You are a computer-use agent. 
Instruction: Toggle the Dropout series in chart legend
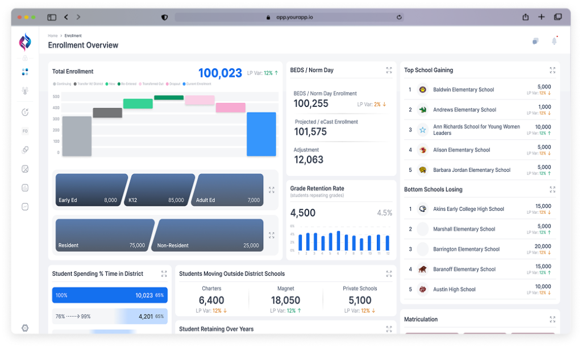174,84
